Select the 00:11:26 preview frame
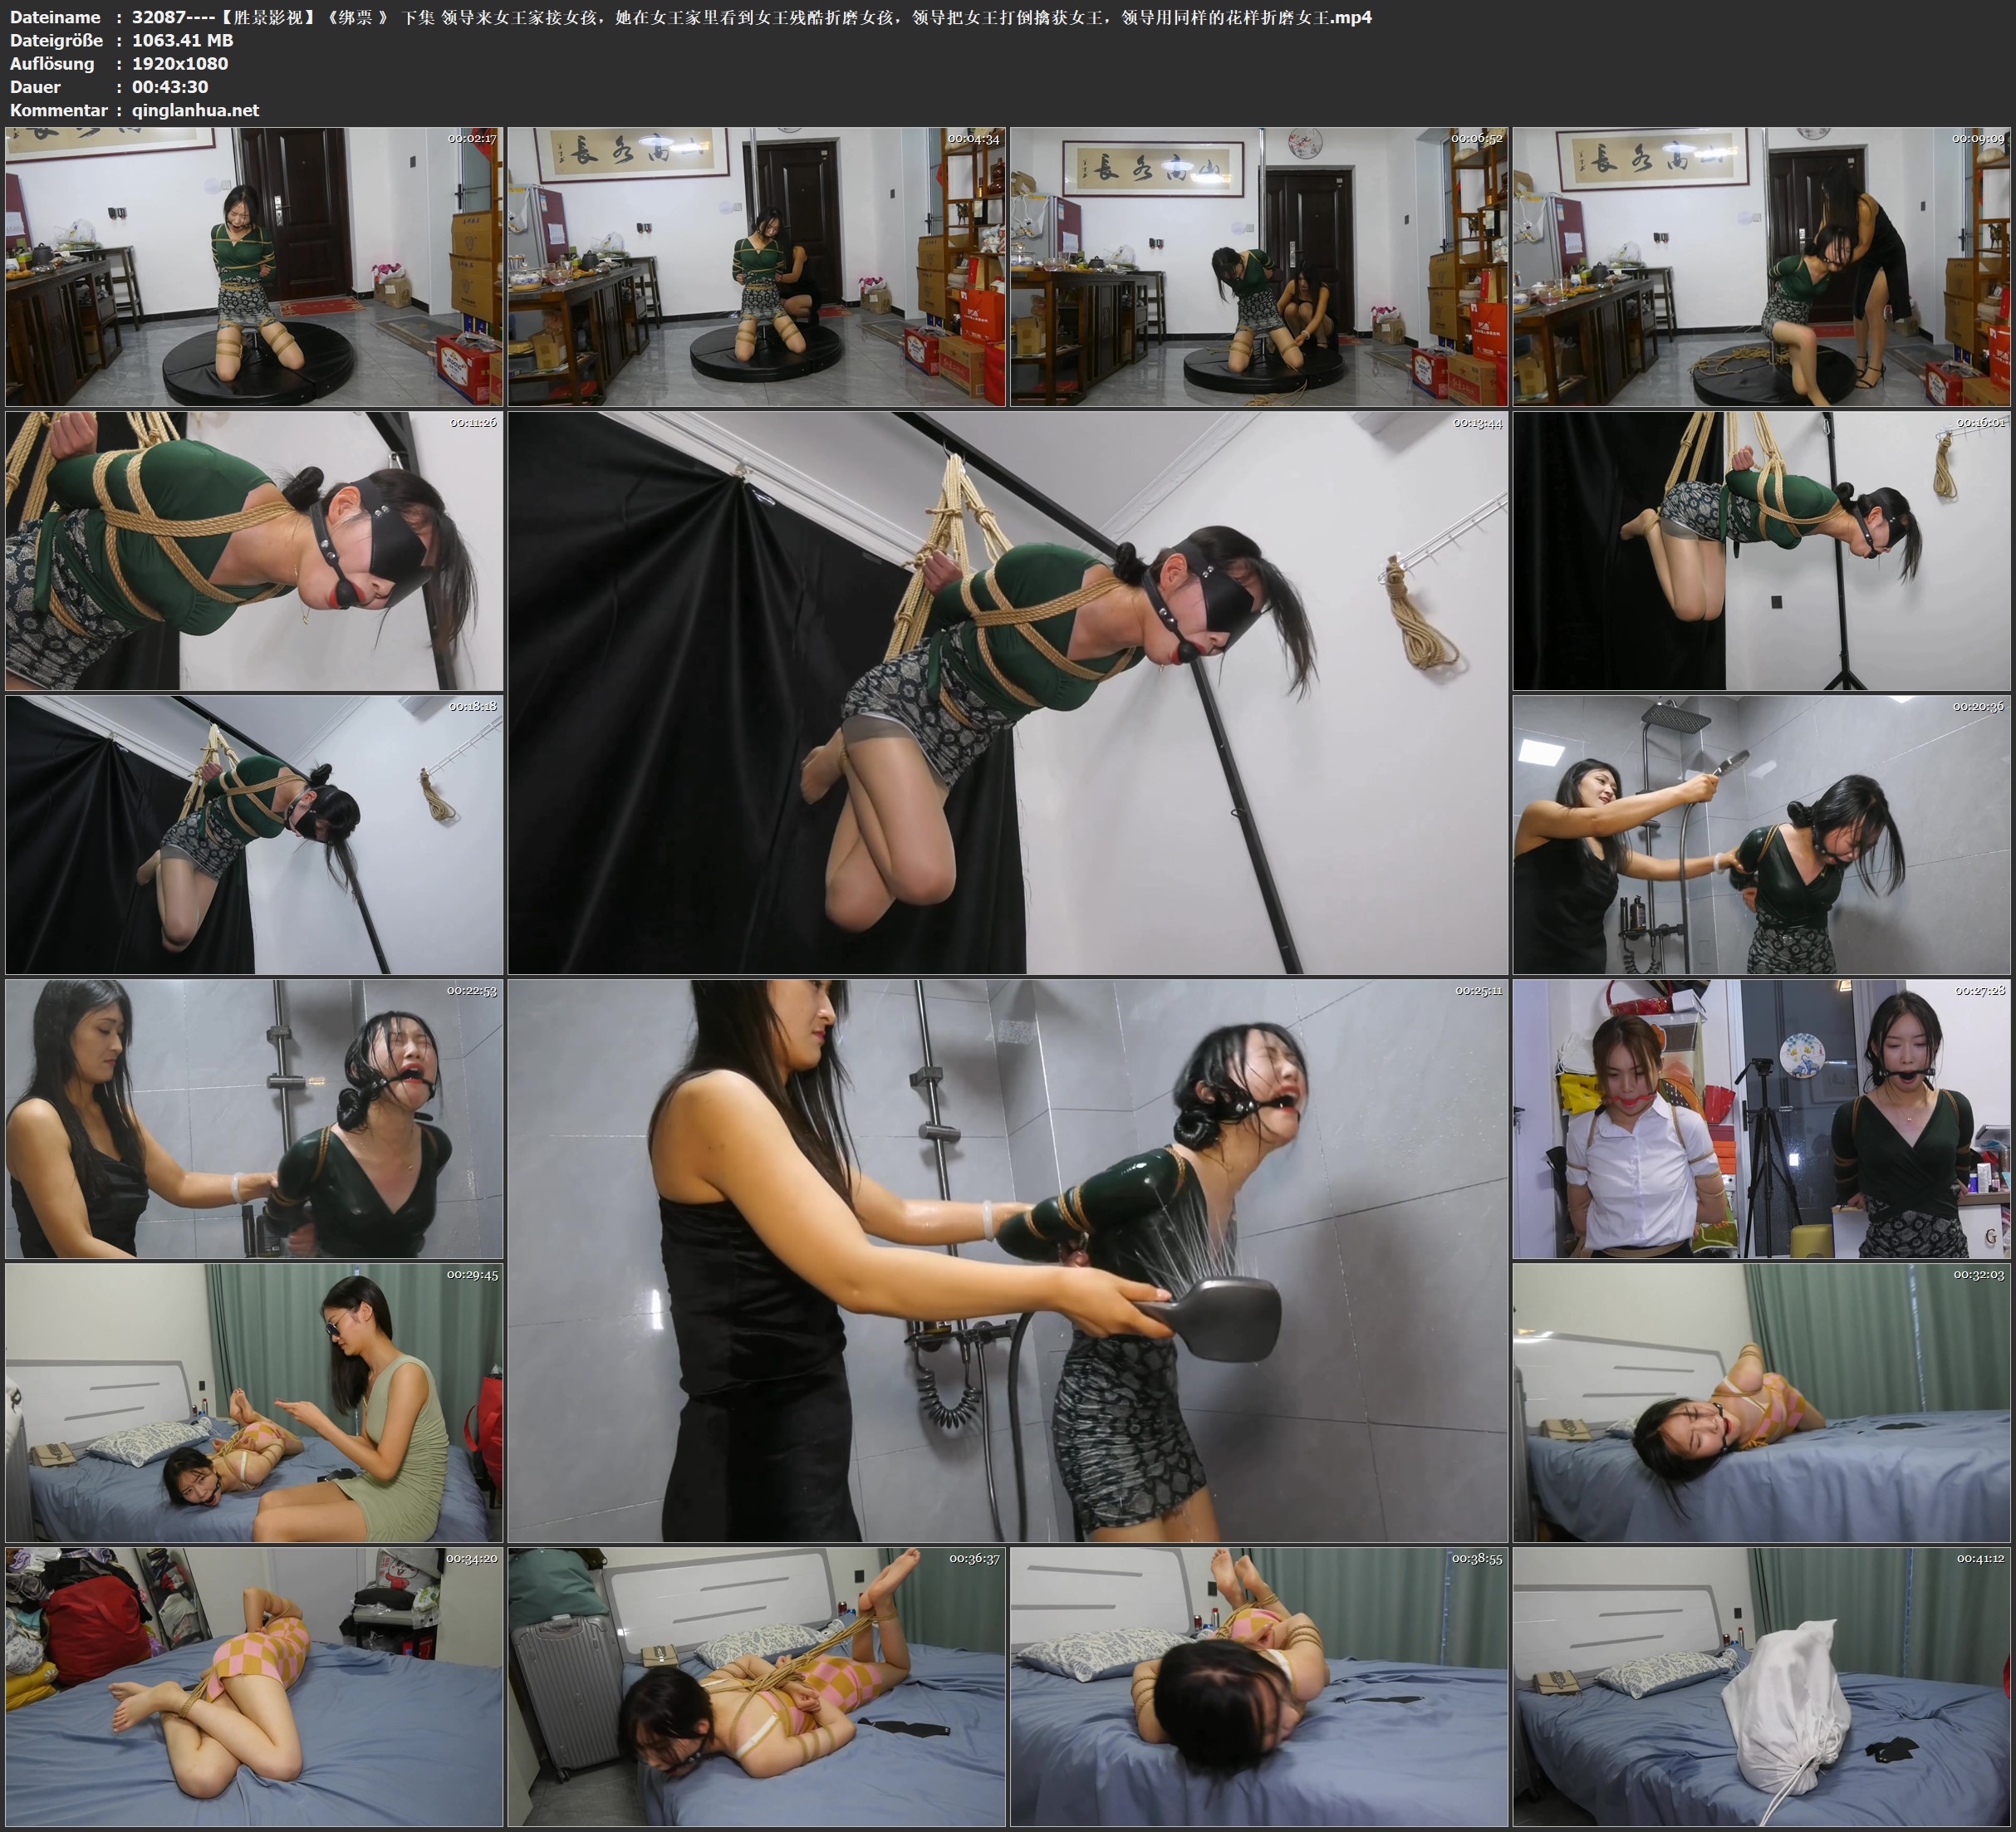The height and width of the screenshot is (1832, 2016). (254, 551)
